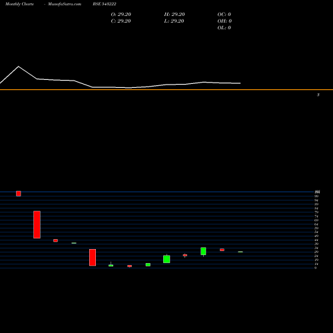Click the '64' price axis label
This screenshot has height=333, width=333.
tap(316, 224)
